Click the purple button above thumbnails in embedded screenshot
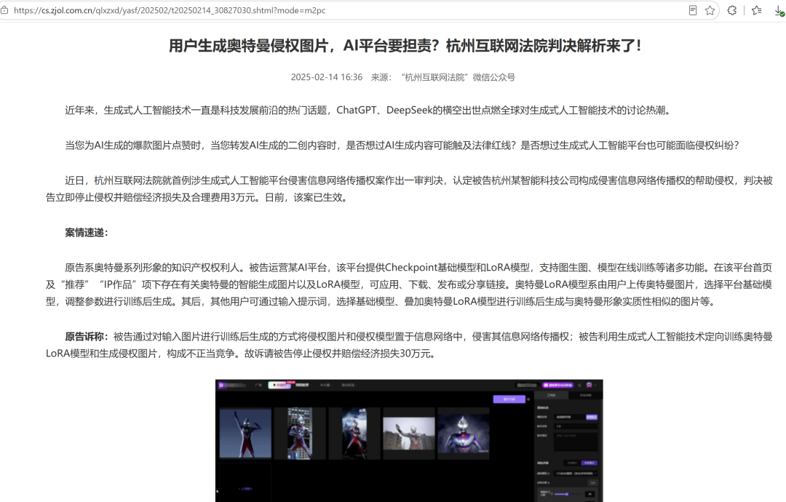The width and height of the screenshot is (786, 502). point(509,399)
